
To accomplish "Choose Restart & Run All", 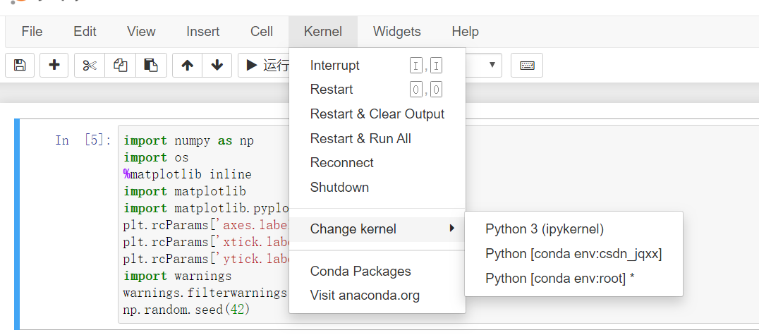I will 360,138.
